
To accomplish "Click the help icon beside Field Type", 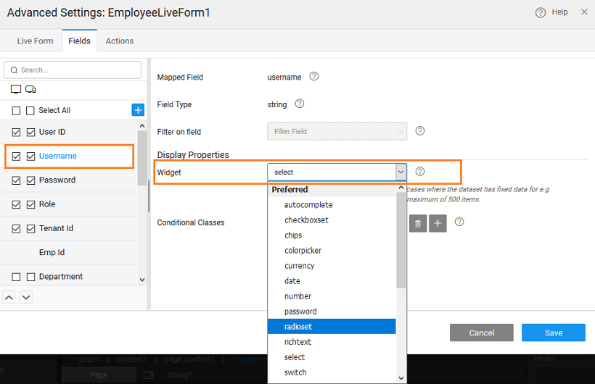I will [299, 104].
